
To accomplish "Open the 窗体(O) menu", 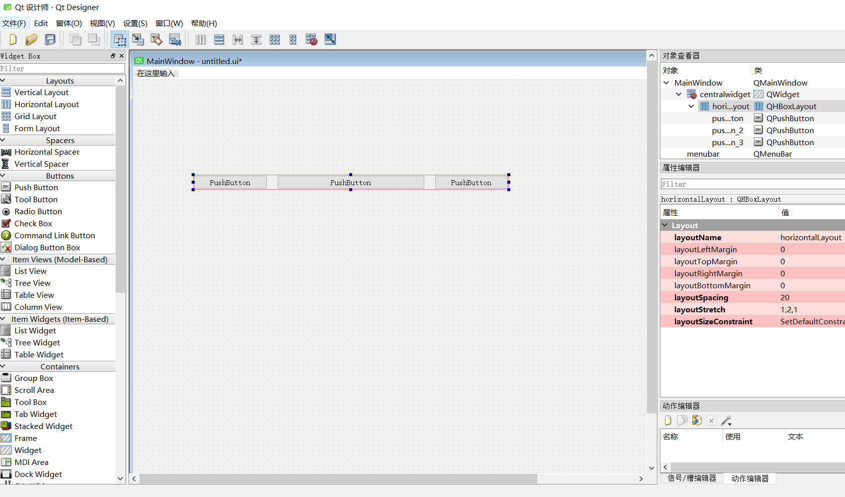I will coord(69,23).
